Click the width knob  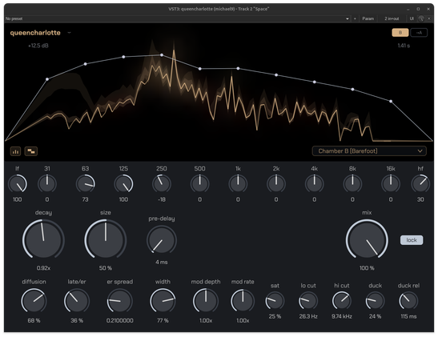click(x=163, y=301)
